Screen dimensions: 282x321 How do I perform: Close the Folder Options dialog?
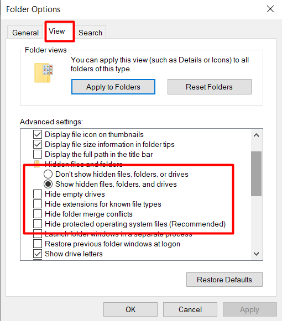click(x=270, y=9)
